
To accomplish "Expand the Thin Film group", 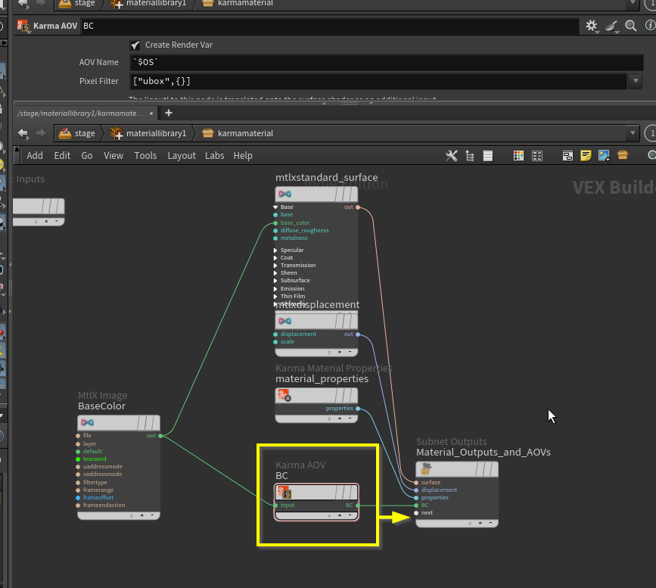I will (x=275, y=297).
